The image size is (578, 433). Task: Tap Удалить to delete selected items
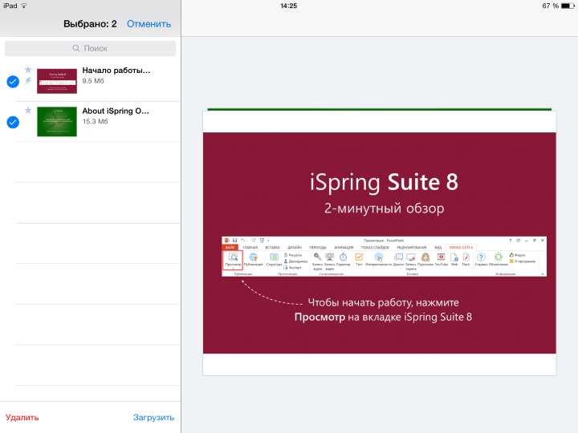point(22,417)
